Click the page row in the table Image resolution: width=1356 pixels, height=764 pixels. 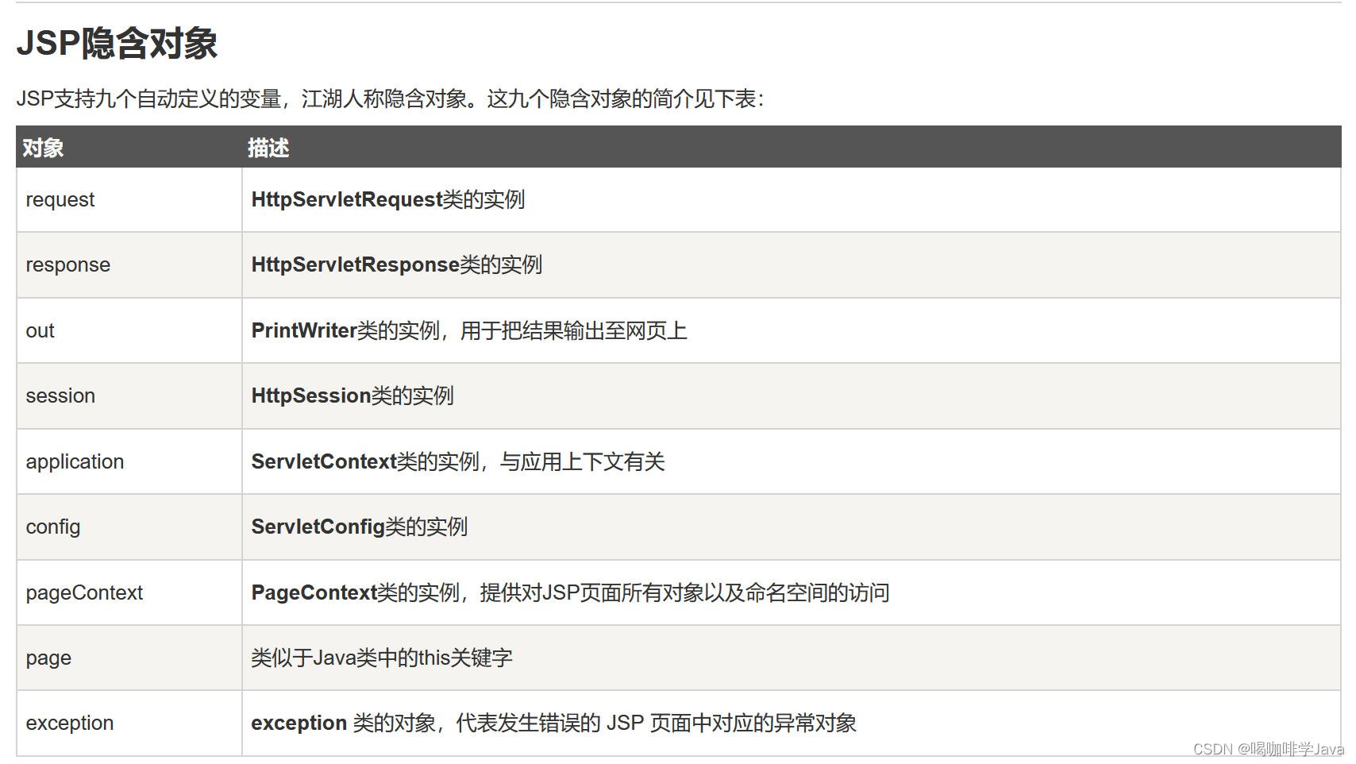tap(48, 658)
